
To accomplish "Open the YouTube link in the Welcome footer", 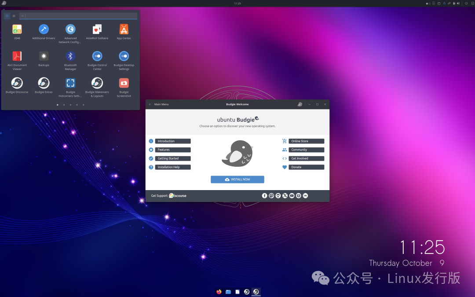I will (292, 195).
